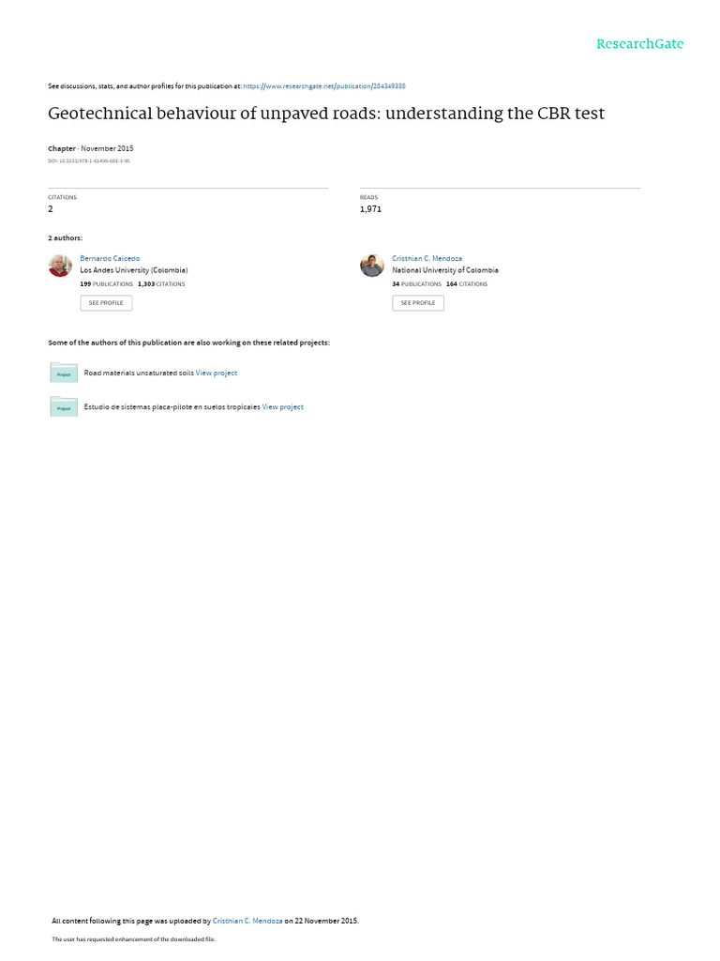Click 164 CITATIONS stat for Cristhian Mendoza
The width and height of the screenshot is (720, 961).
tap(467, 284)
